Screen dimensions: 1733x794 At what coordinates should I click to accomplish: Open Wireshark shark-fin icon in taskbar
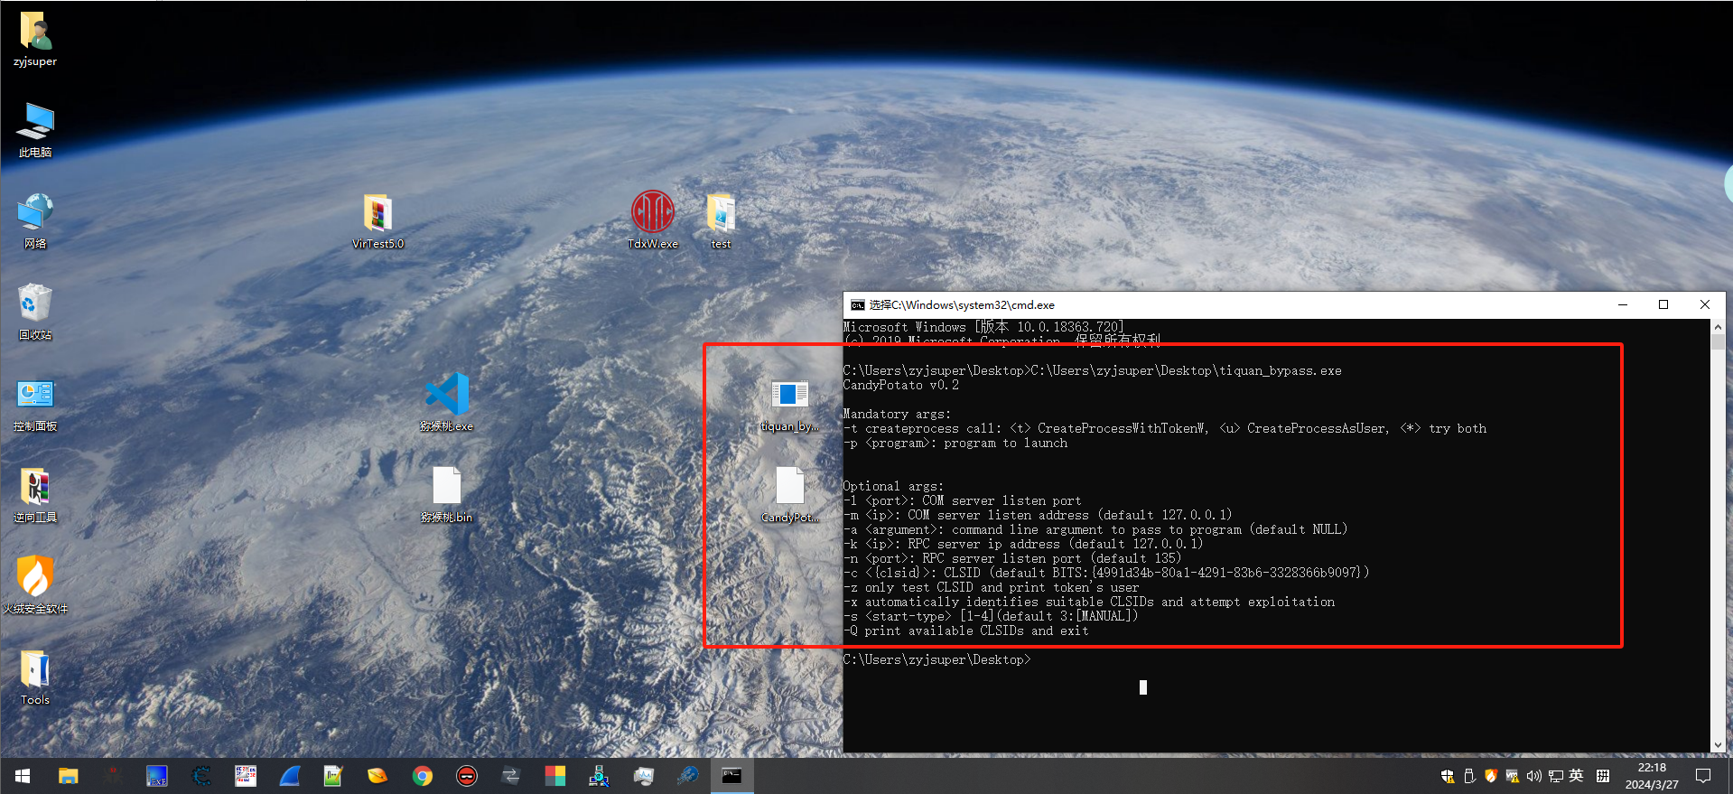pos(290,776)
